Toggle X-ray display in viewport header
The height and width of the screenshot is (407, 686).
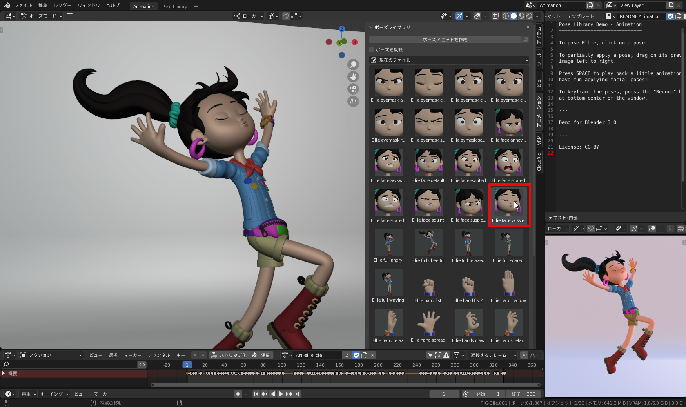pyautogui.click(x=495, y=16)
